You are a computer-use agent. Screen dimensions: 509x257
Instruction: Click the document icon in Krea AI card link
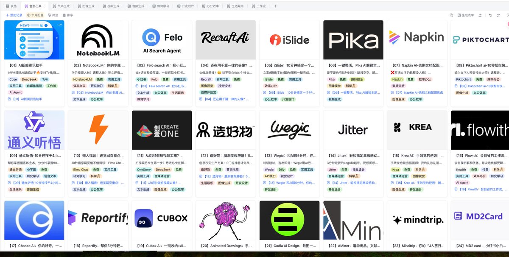point(393,183)
